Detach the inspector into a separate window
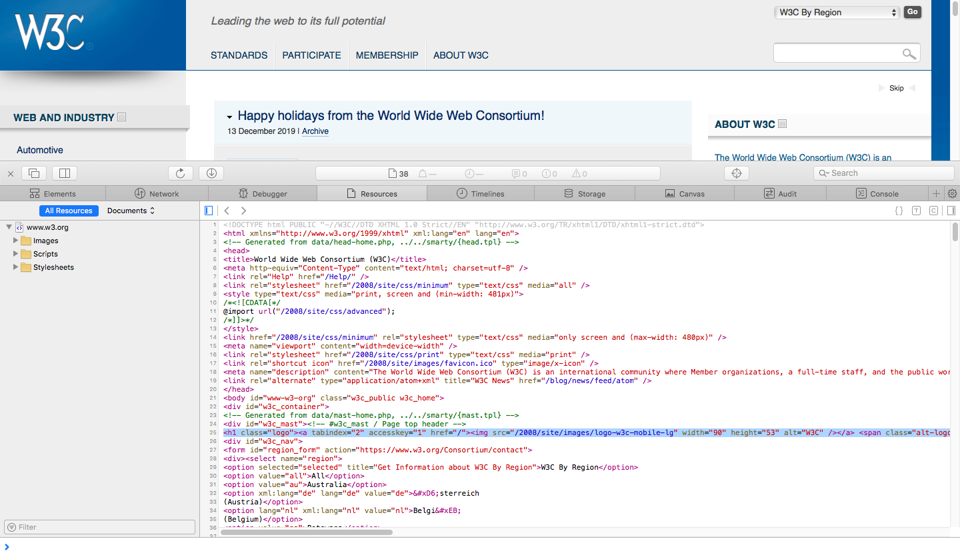Viewport: 960px width, 557px height. 34,173
